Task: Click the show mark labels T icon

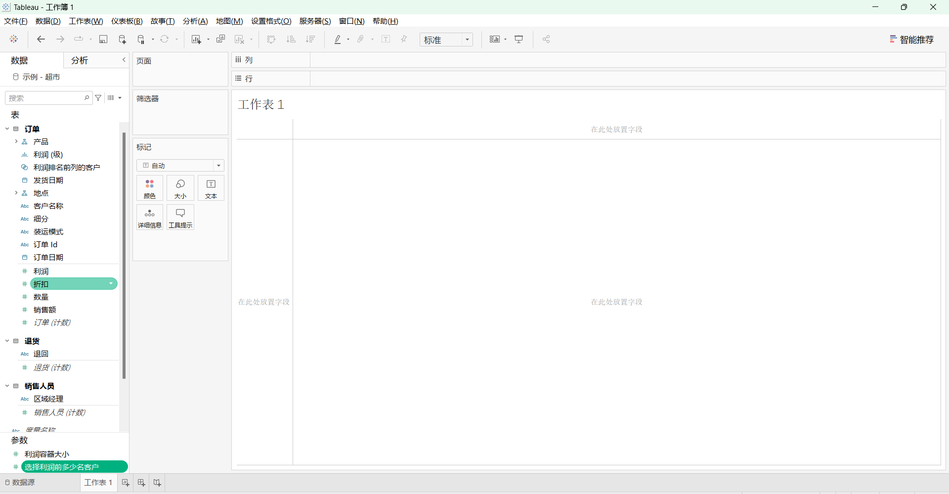Action: click(x=386, y=39)
